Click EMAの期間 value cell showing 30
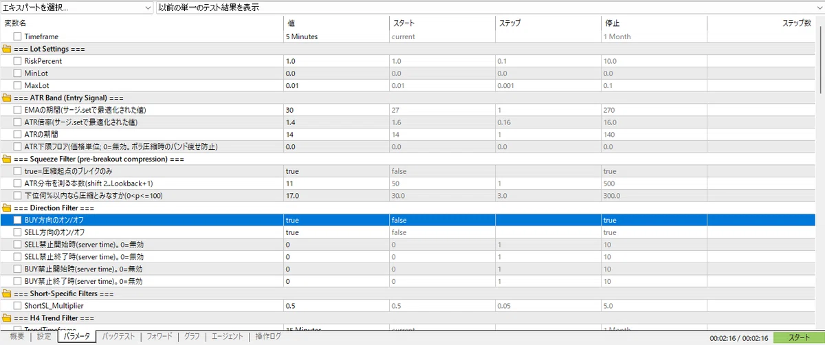825x345 pixels. click(335, 110)
